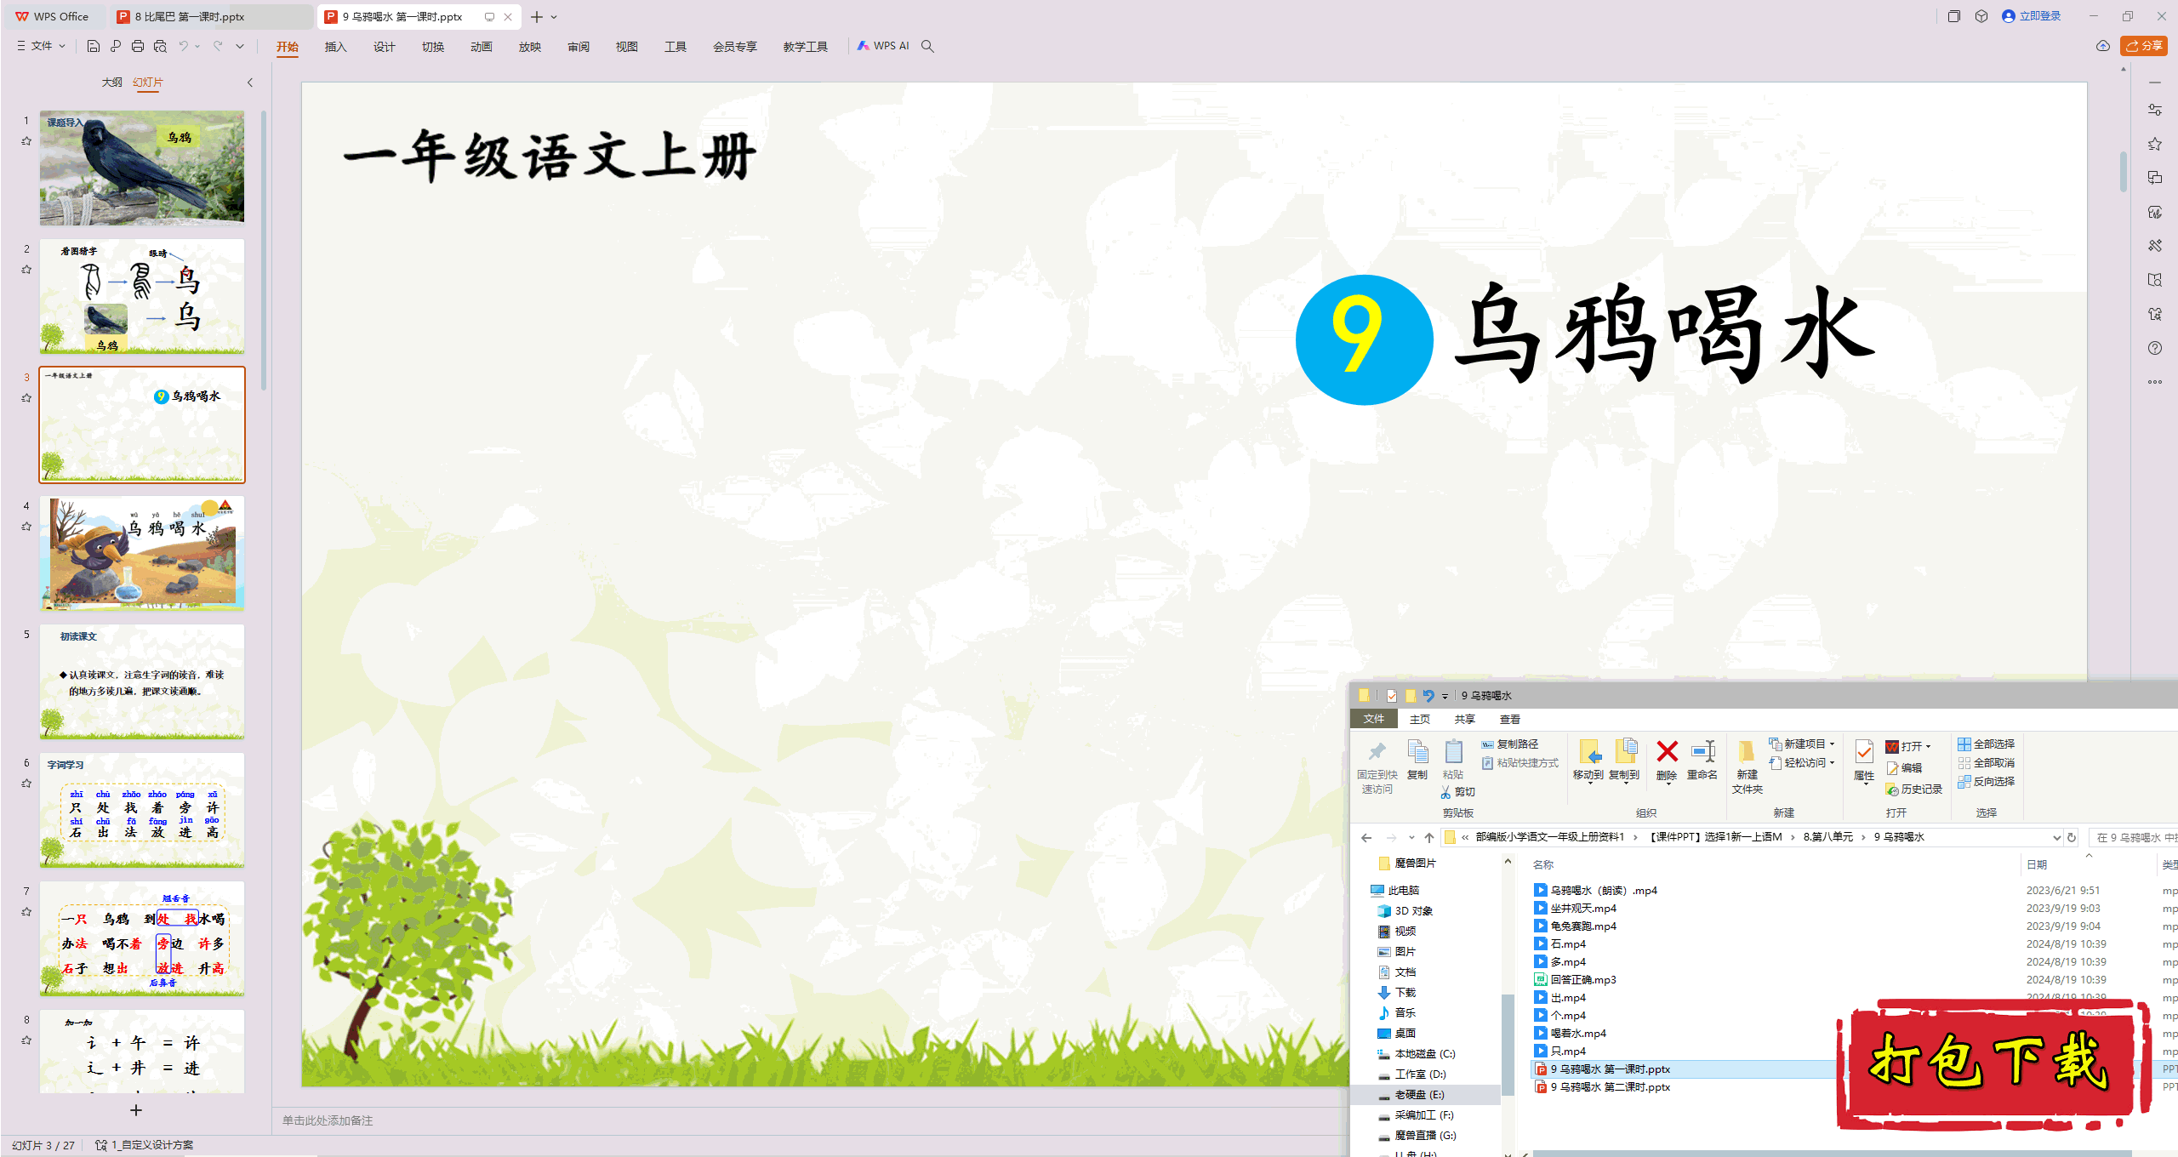
Task: Switch to the 设计 ribbon tab
Action: pyautogui.click(x=385, y=47)
